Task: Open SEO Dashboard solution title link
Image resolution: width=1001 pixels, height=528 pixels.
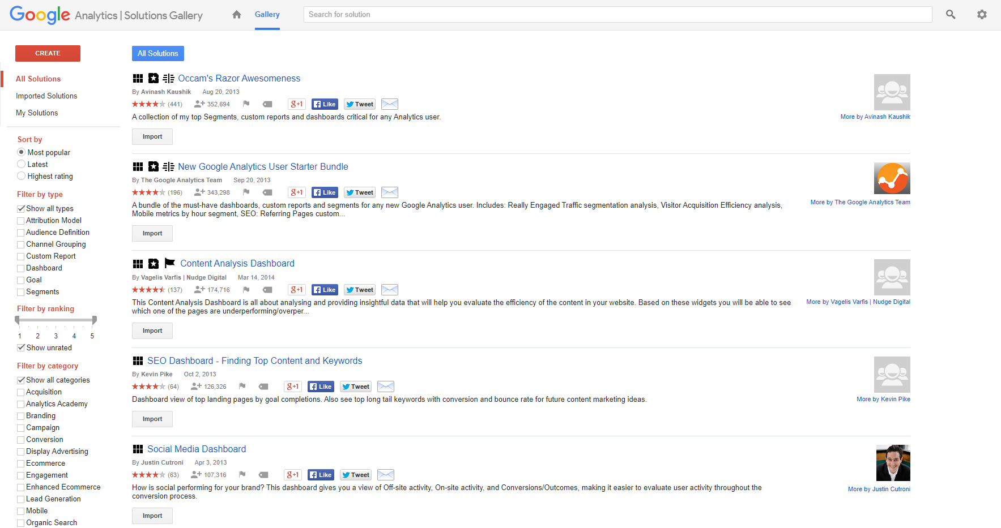Action: click(254, 360)
